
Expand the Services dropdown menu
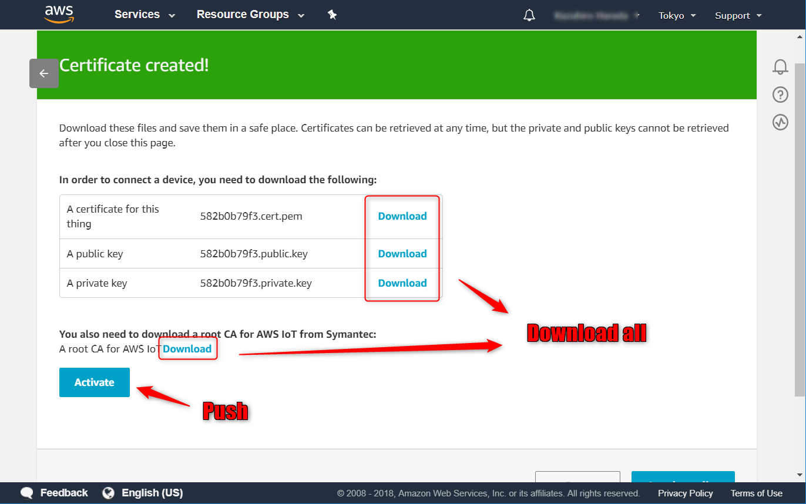coord(145,15)
